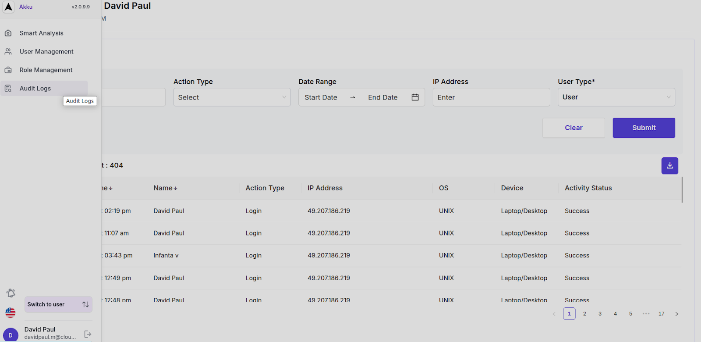
Task: Click the User Management people icon
Action: 8,52
